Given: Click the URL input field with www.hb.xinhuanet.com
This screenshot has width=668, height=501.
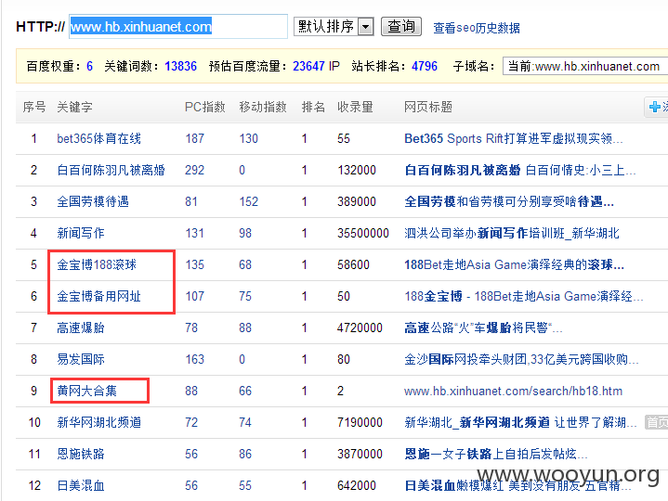Looking at the screenshot, I should click(x=178, y=27).
